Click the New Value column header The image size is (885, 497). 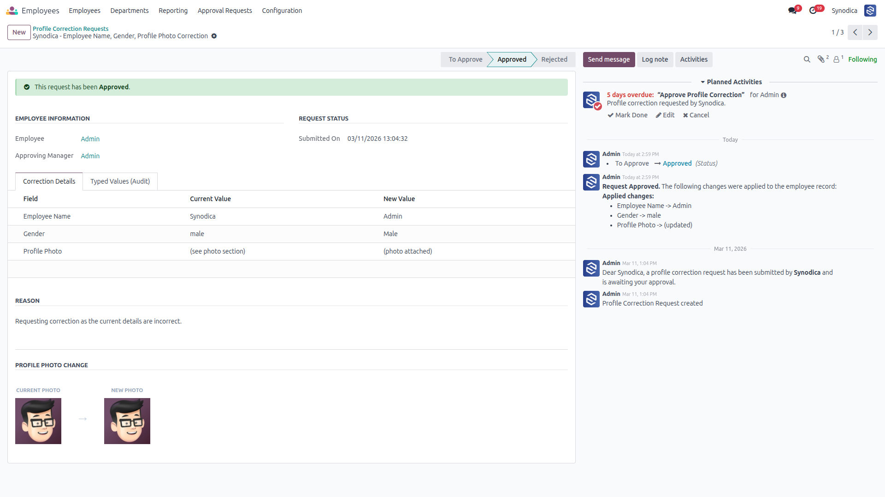point(399,199)
